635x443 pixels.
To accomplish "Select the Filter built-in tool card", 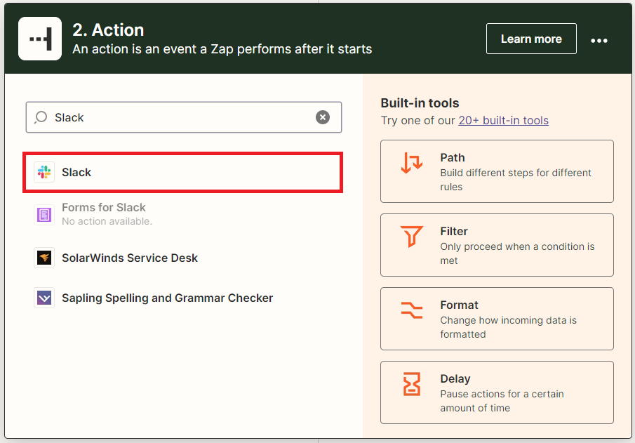I will tap(497, 245).
